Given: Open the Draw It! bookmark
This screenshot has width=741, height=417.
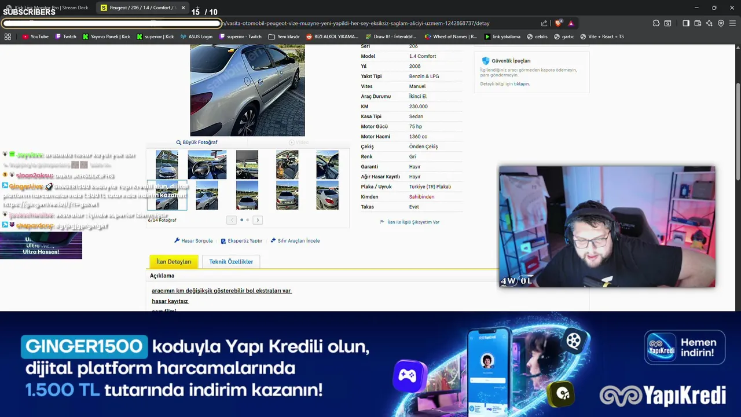Looking at the screenshot, I should coord(391,36).
